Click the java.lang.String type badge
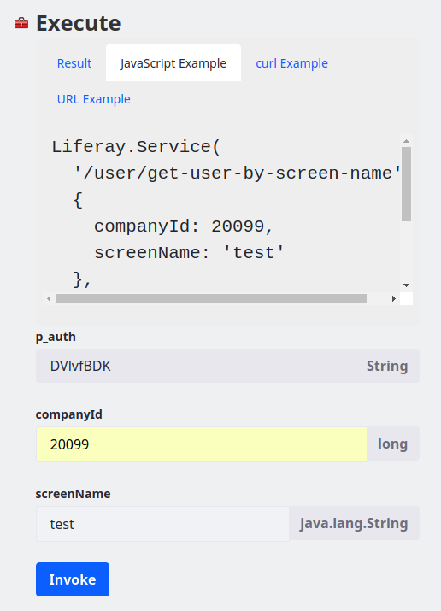The height and width of the screenshot is (611, 441). click(354, 523)
